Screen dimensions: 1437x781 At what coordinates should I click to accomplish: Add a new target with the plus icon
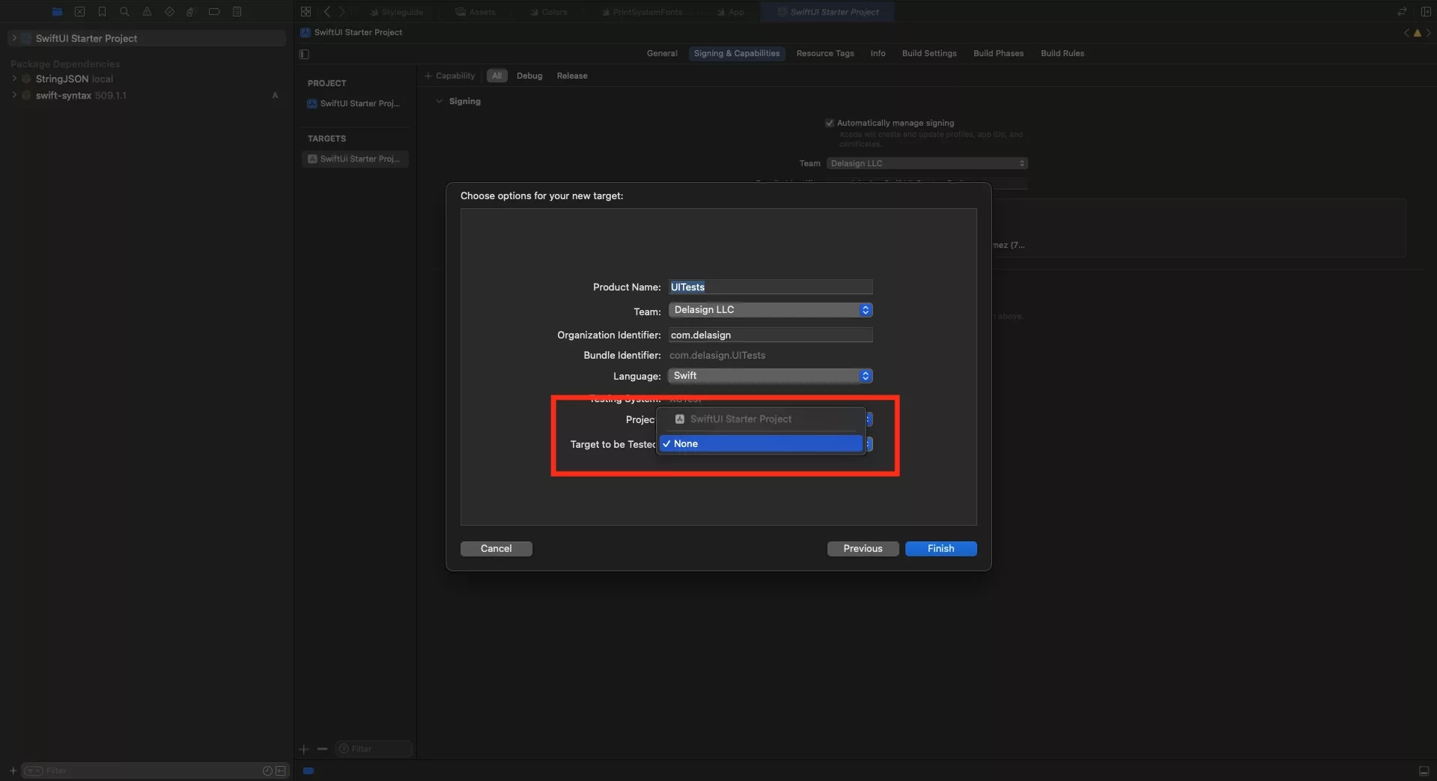tap(304, 749)
